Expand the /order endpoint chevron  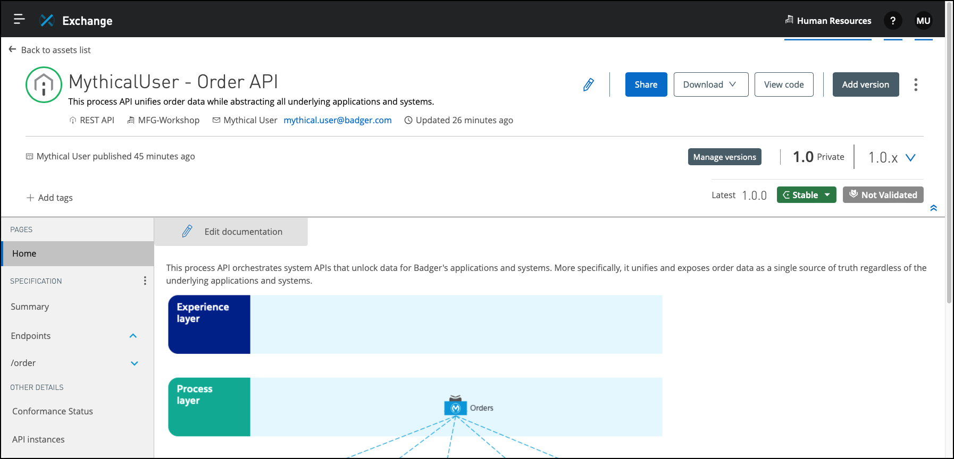135,363
